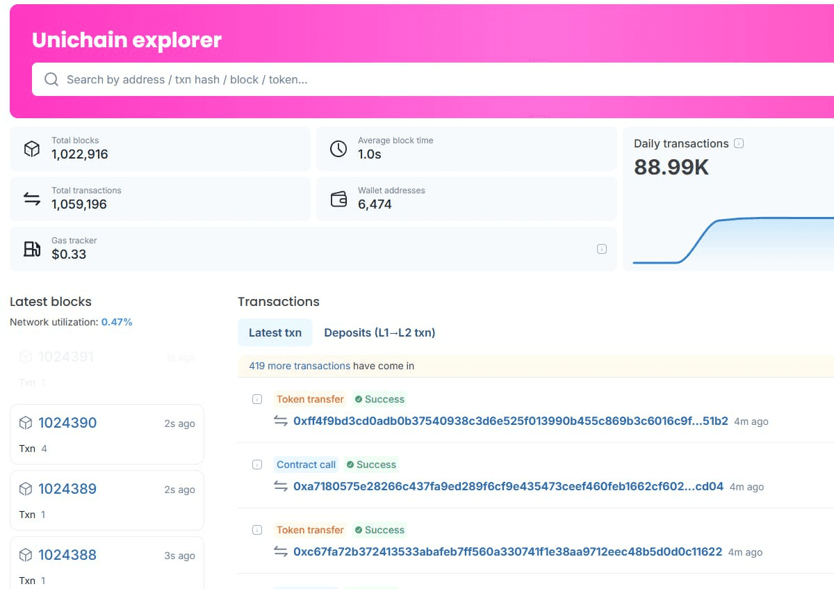834x589 pixels.
Task: Click the cube icon for block 1024390
Action: pos(26,423)
